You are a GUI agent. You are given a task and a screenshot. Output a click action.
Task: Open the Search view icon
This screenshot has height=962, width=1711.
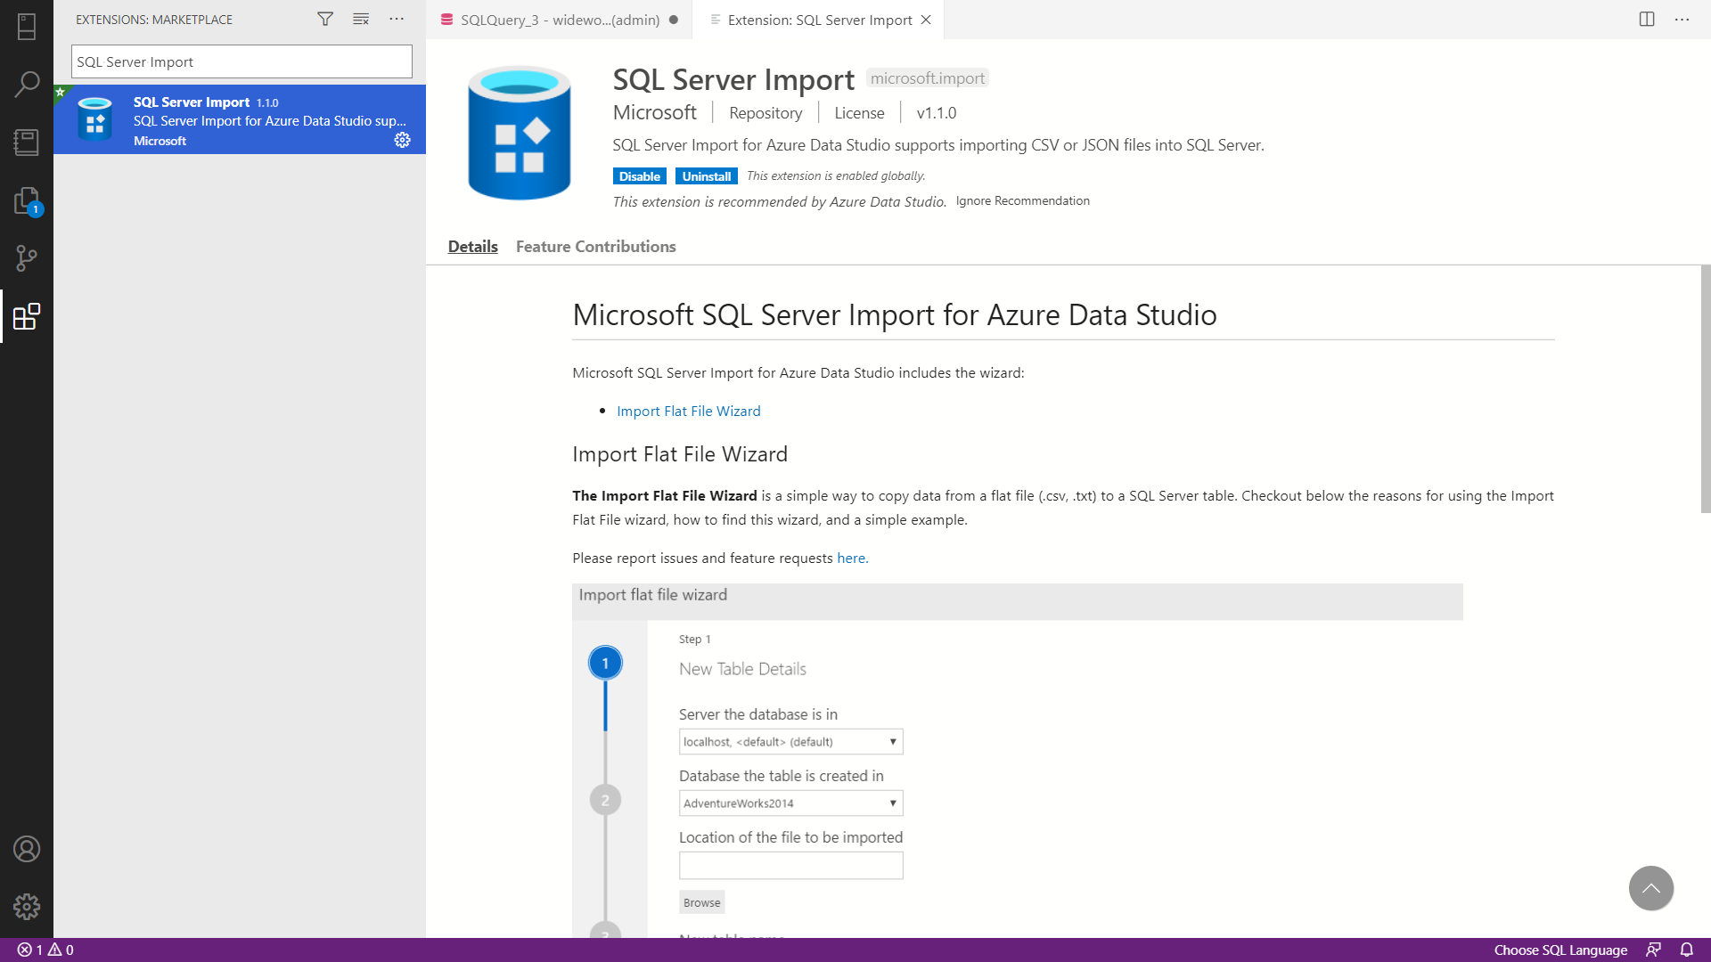tap(27, 85)
